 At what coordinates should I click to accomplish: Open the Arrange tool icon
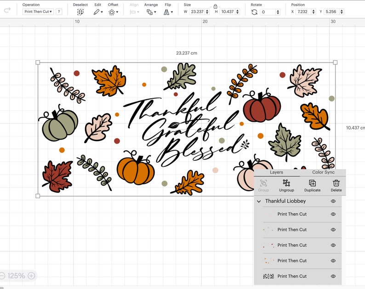151,12
